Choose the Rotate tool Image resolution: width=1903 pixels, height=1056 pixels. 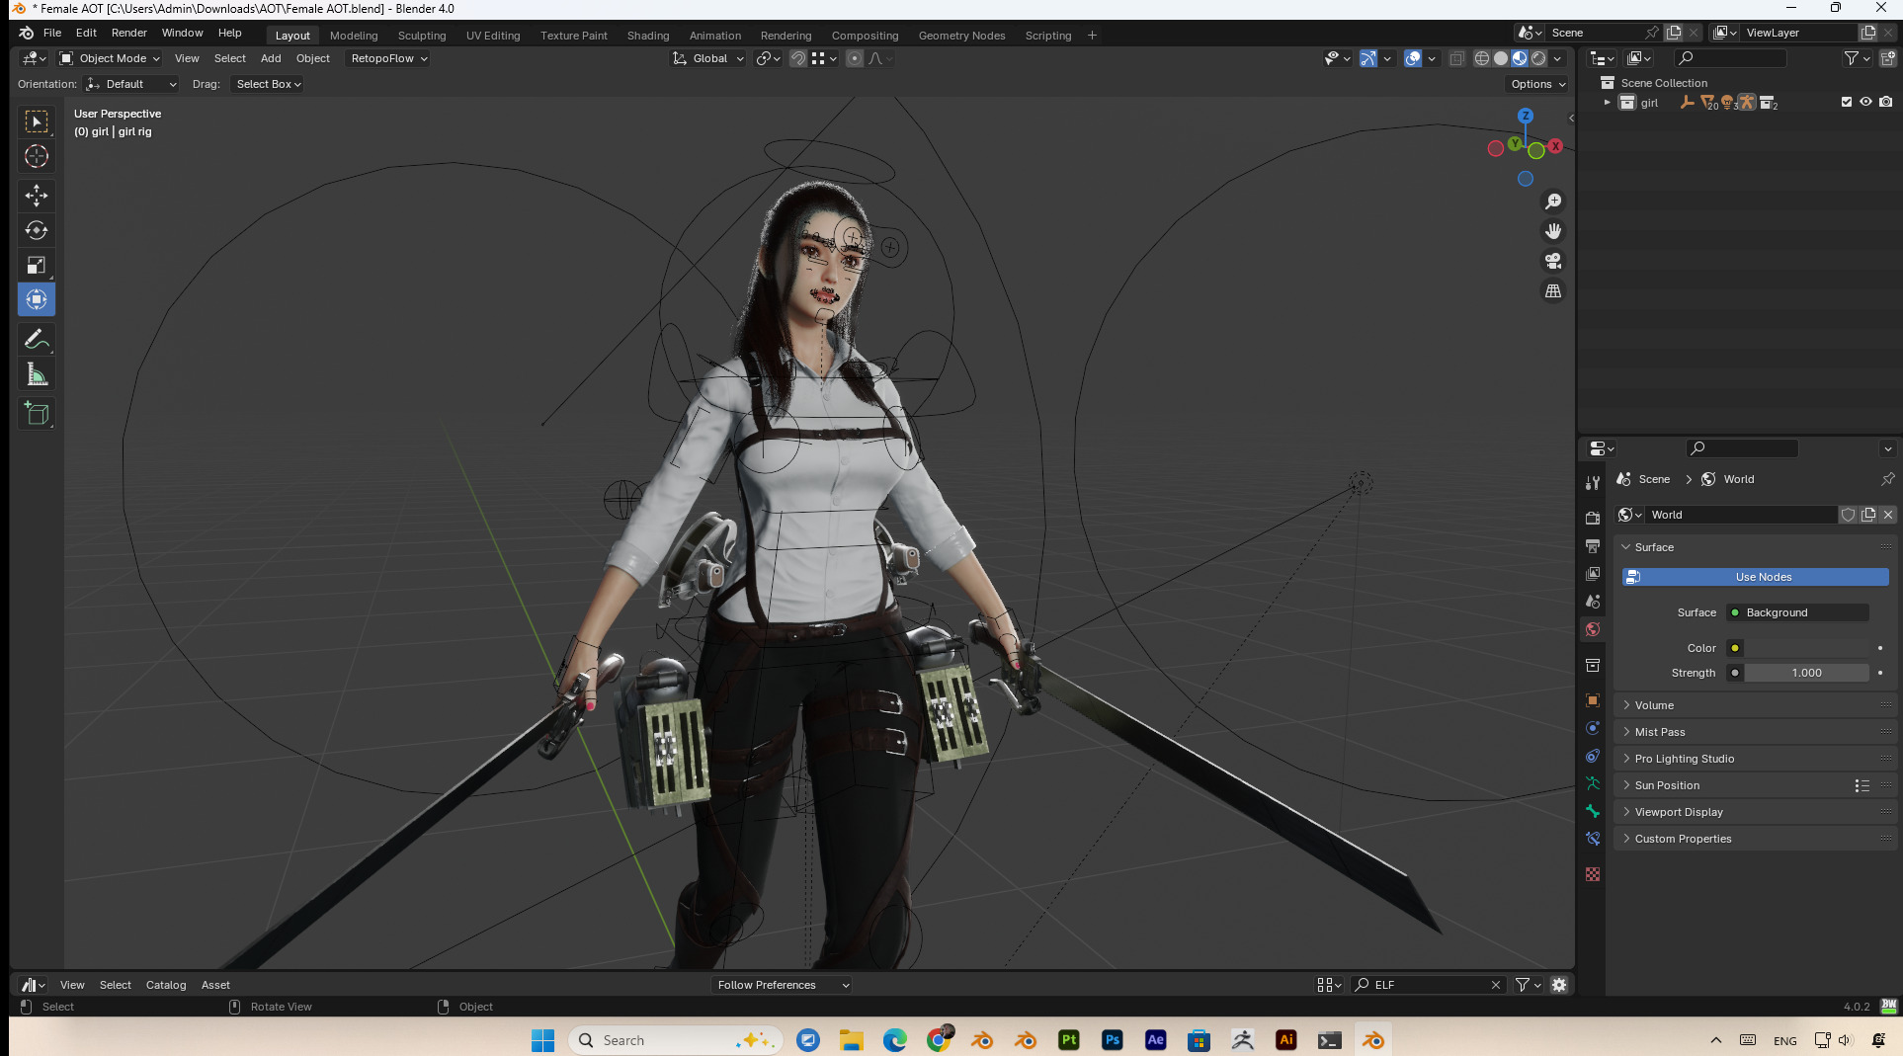(37, 230)
